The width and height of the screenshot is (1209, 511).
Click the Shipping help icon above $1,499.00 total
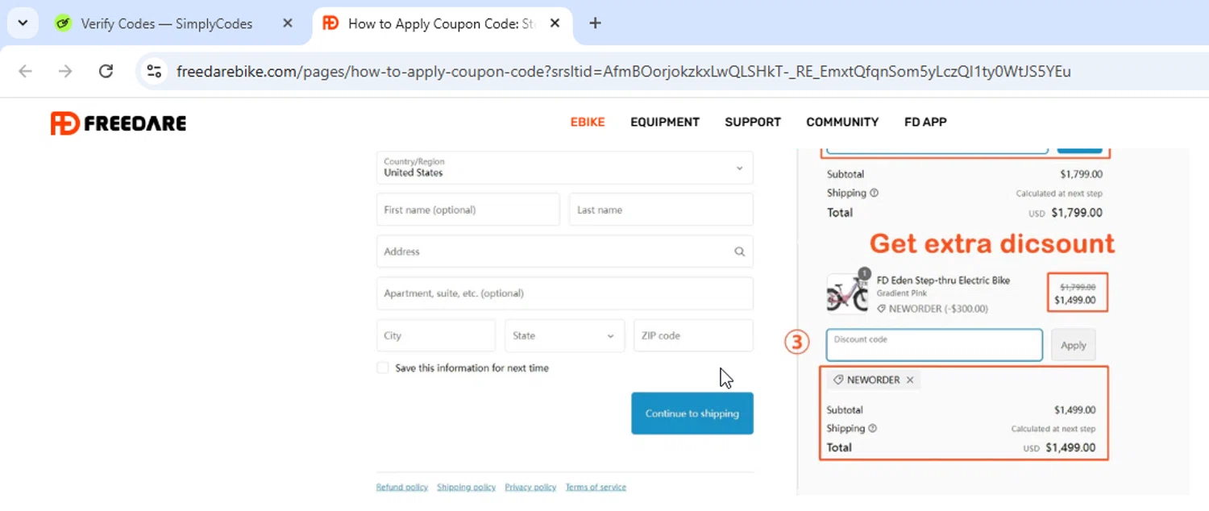click(x=873, y=429)
